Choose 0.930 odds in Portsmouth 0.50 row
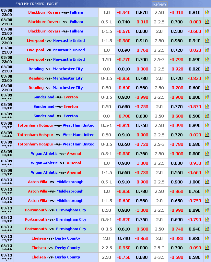Viewport: 211px width, 262px height. [124, 210]
